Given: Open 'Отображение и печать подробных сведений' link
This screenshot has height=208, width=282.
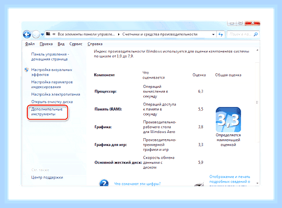Looking at the screenshot, I should pos(230,179).
